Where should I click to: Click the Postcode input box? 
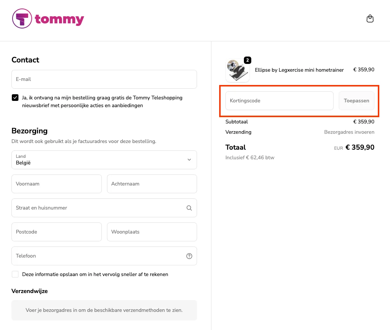click(x=56, y=232)
